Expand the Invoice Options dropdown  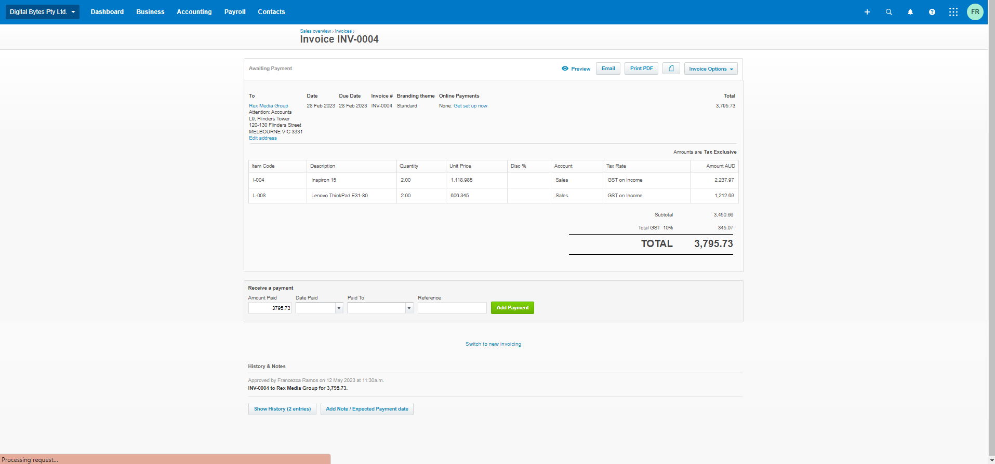tap(711, 69)
